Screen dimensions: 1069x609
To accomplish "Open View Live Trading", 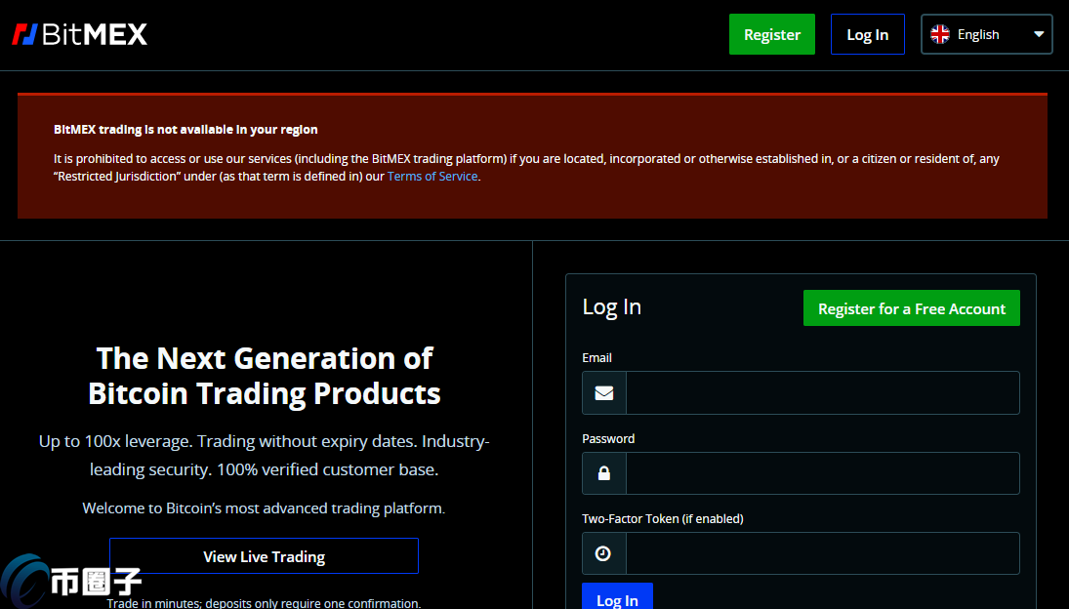I will pos(264,556).
